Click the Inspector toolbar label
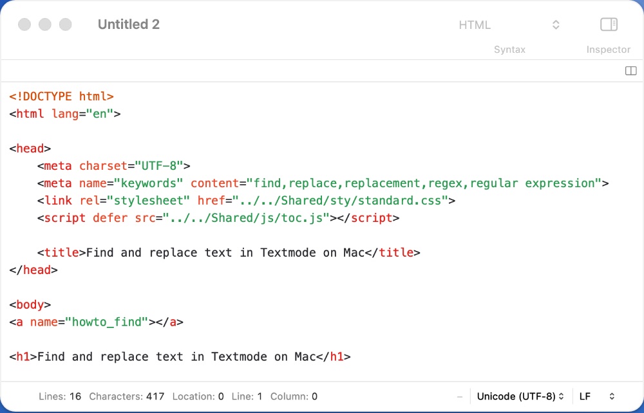This screenshot has height=413, width=644. [x=609, y=50]
